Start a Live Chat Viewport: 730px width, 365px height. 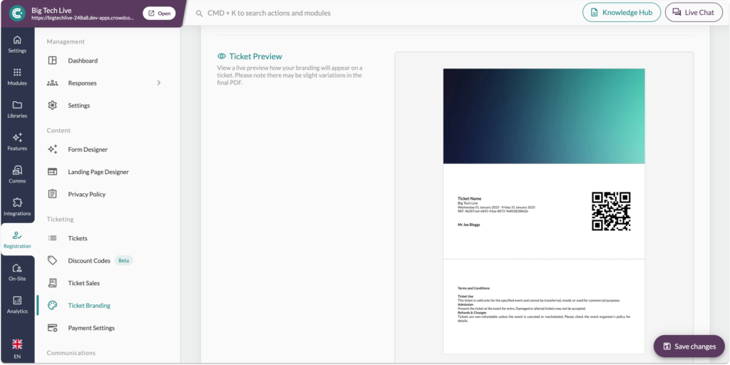(x=693, y=13)
